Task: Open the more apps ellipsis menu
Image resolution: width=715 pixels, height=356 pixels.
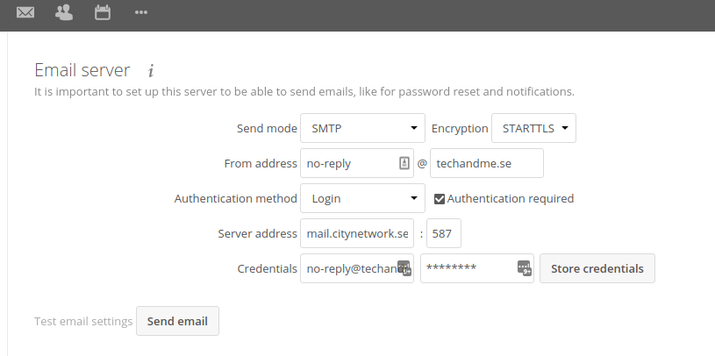Action: point(141,12)
